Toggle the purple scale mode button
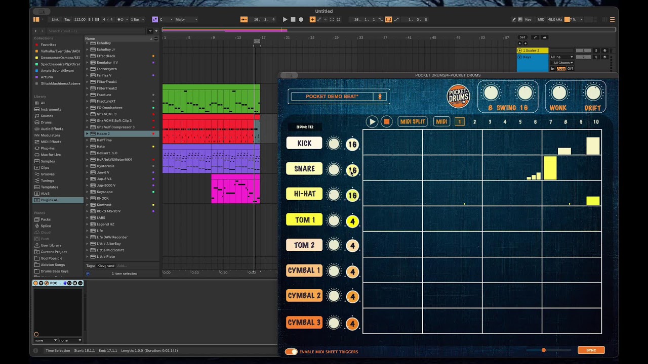The height and width of the screenshot is (364, 648). [x=155, y=19]
